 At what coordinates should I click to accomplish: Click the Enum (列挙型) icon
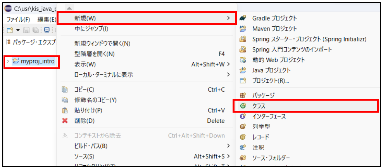tap(243, 127)
